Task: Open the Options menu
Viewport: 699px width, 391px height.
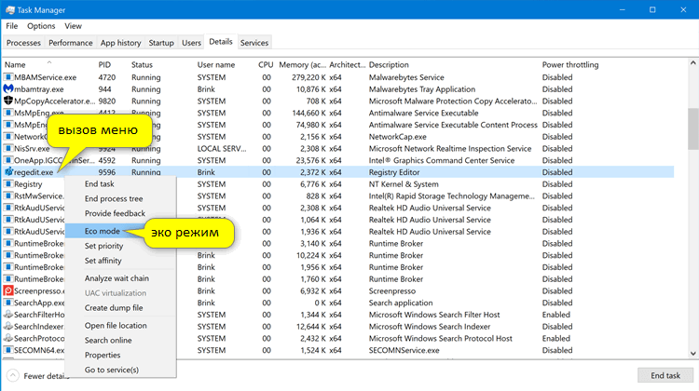Action: click(41, 26)
